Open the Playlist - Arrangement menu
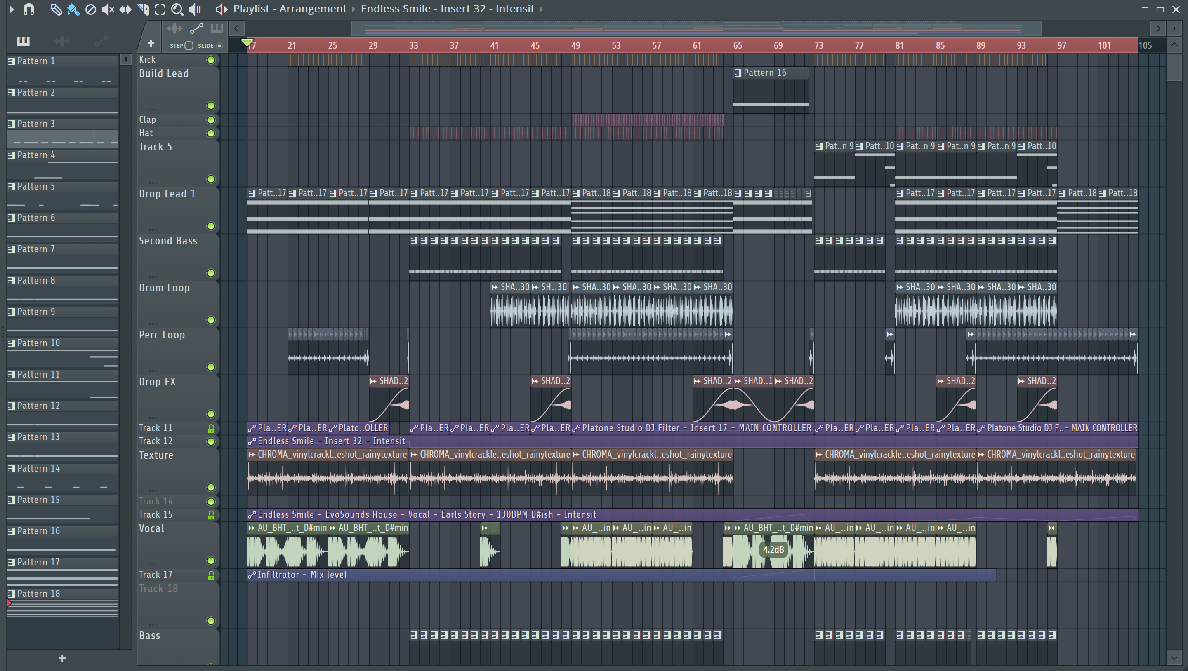This screenshot has width=1188, height=671. (290, 9)
